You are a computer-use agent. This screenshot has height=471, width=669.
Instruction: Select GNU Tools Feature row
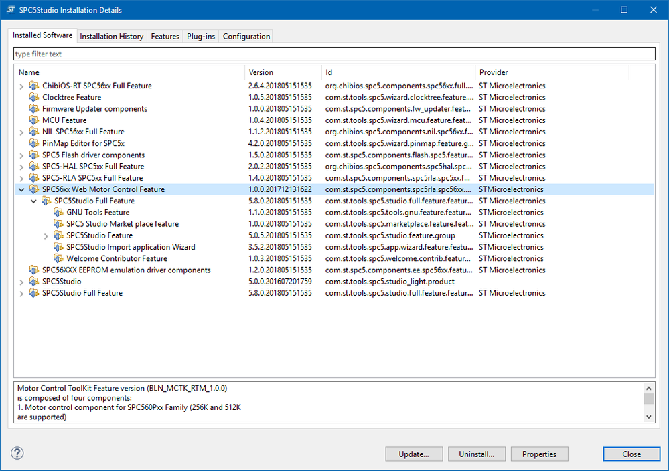(x=335, y=212)
